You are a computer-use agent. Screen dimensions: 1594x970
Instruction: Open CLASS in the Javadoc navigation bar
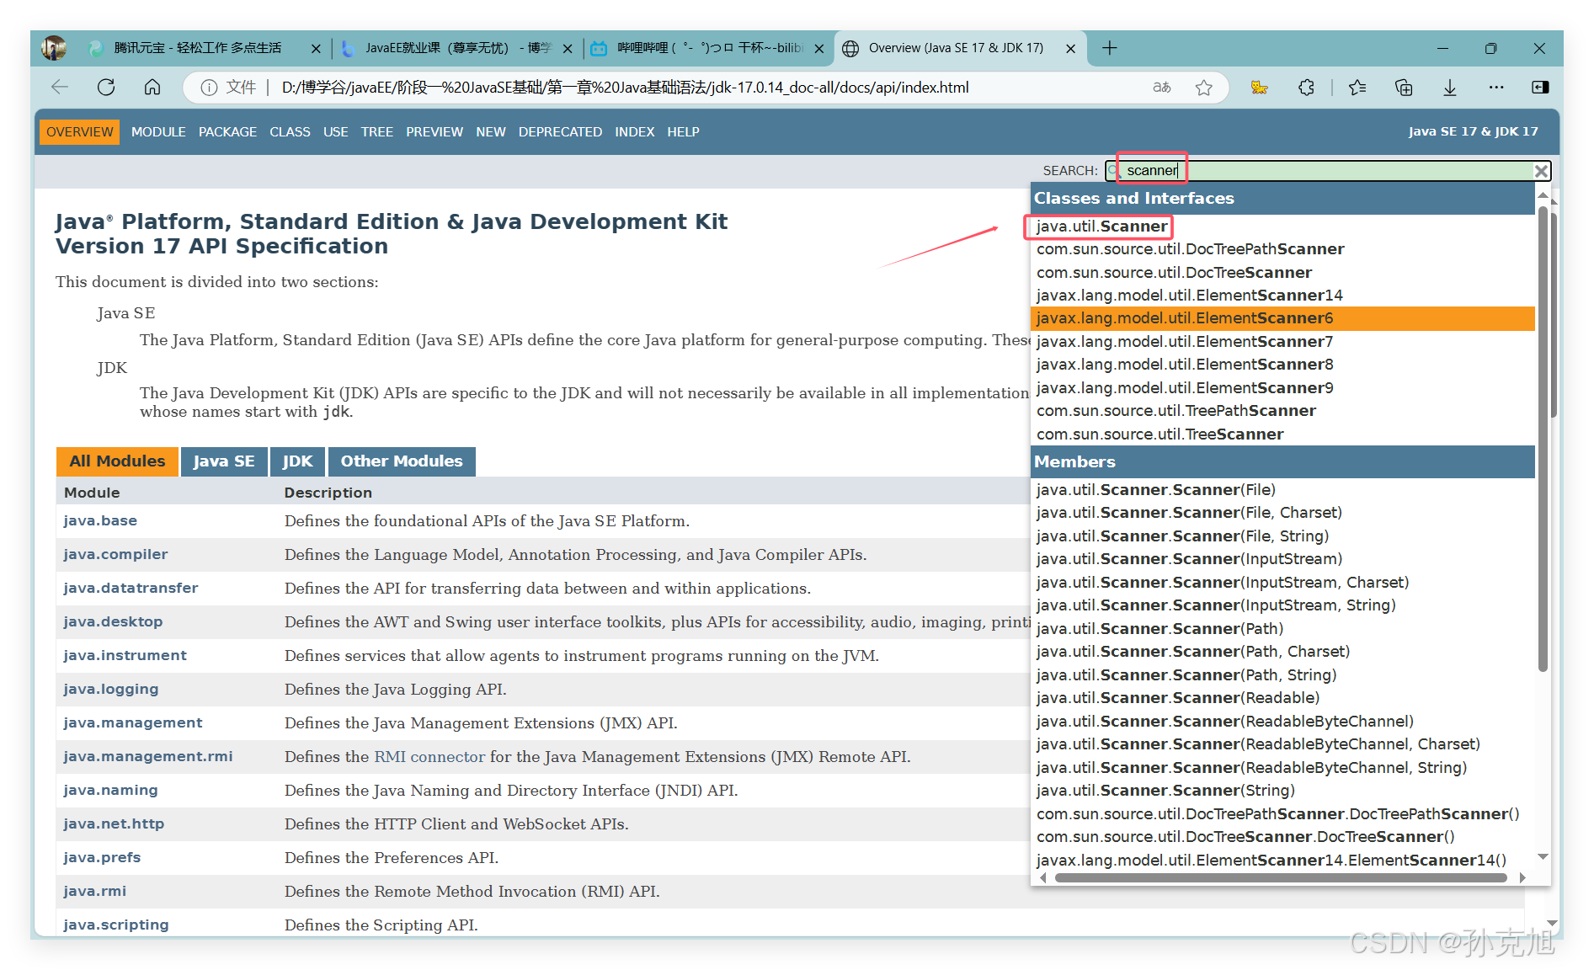coord(290,132)
